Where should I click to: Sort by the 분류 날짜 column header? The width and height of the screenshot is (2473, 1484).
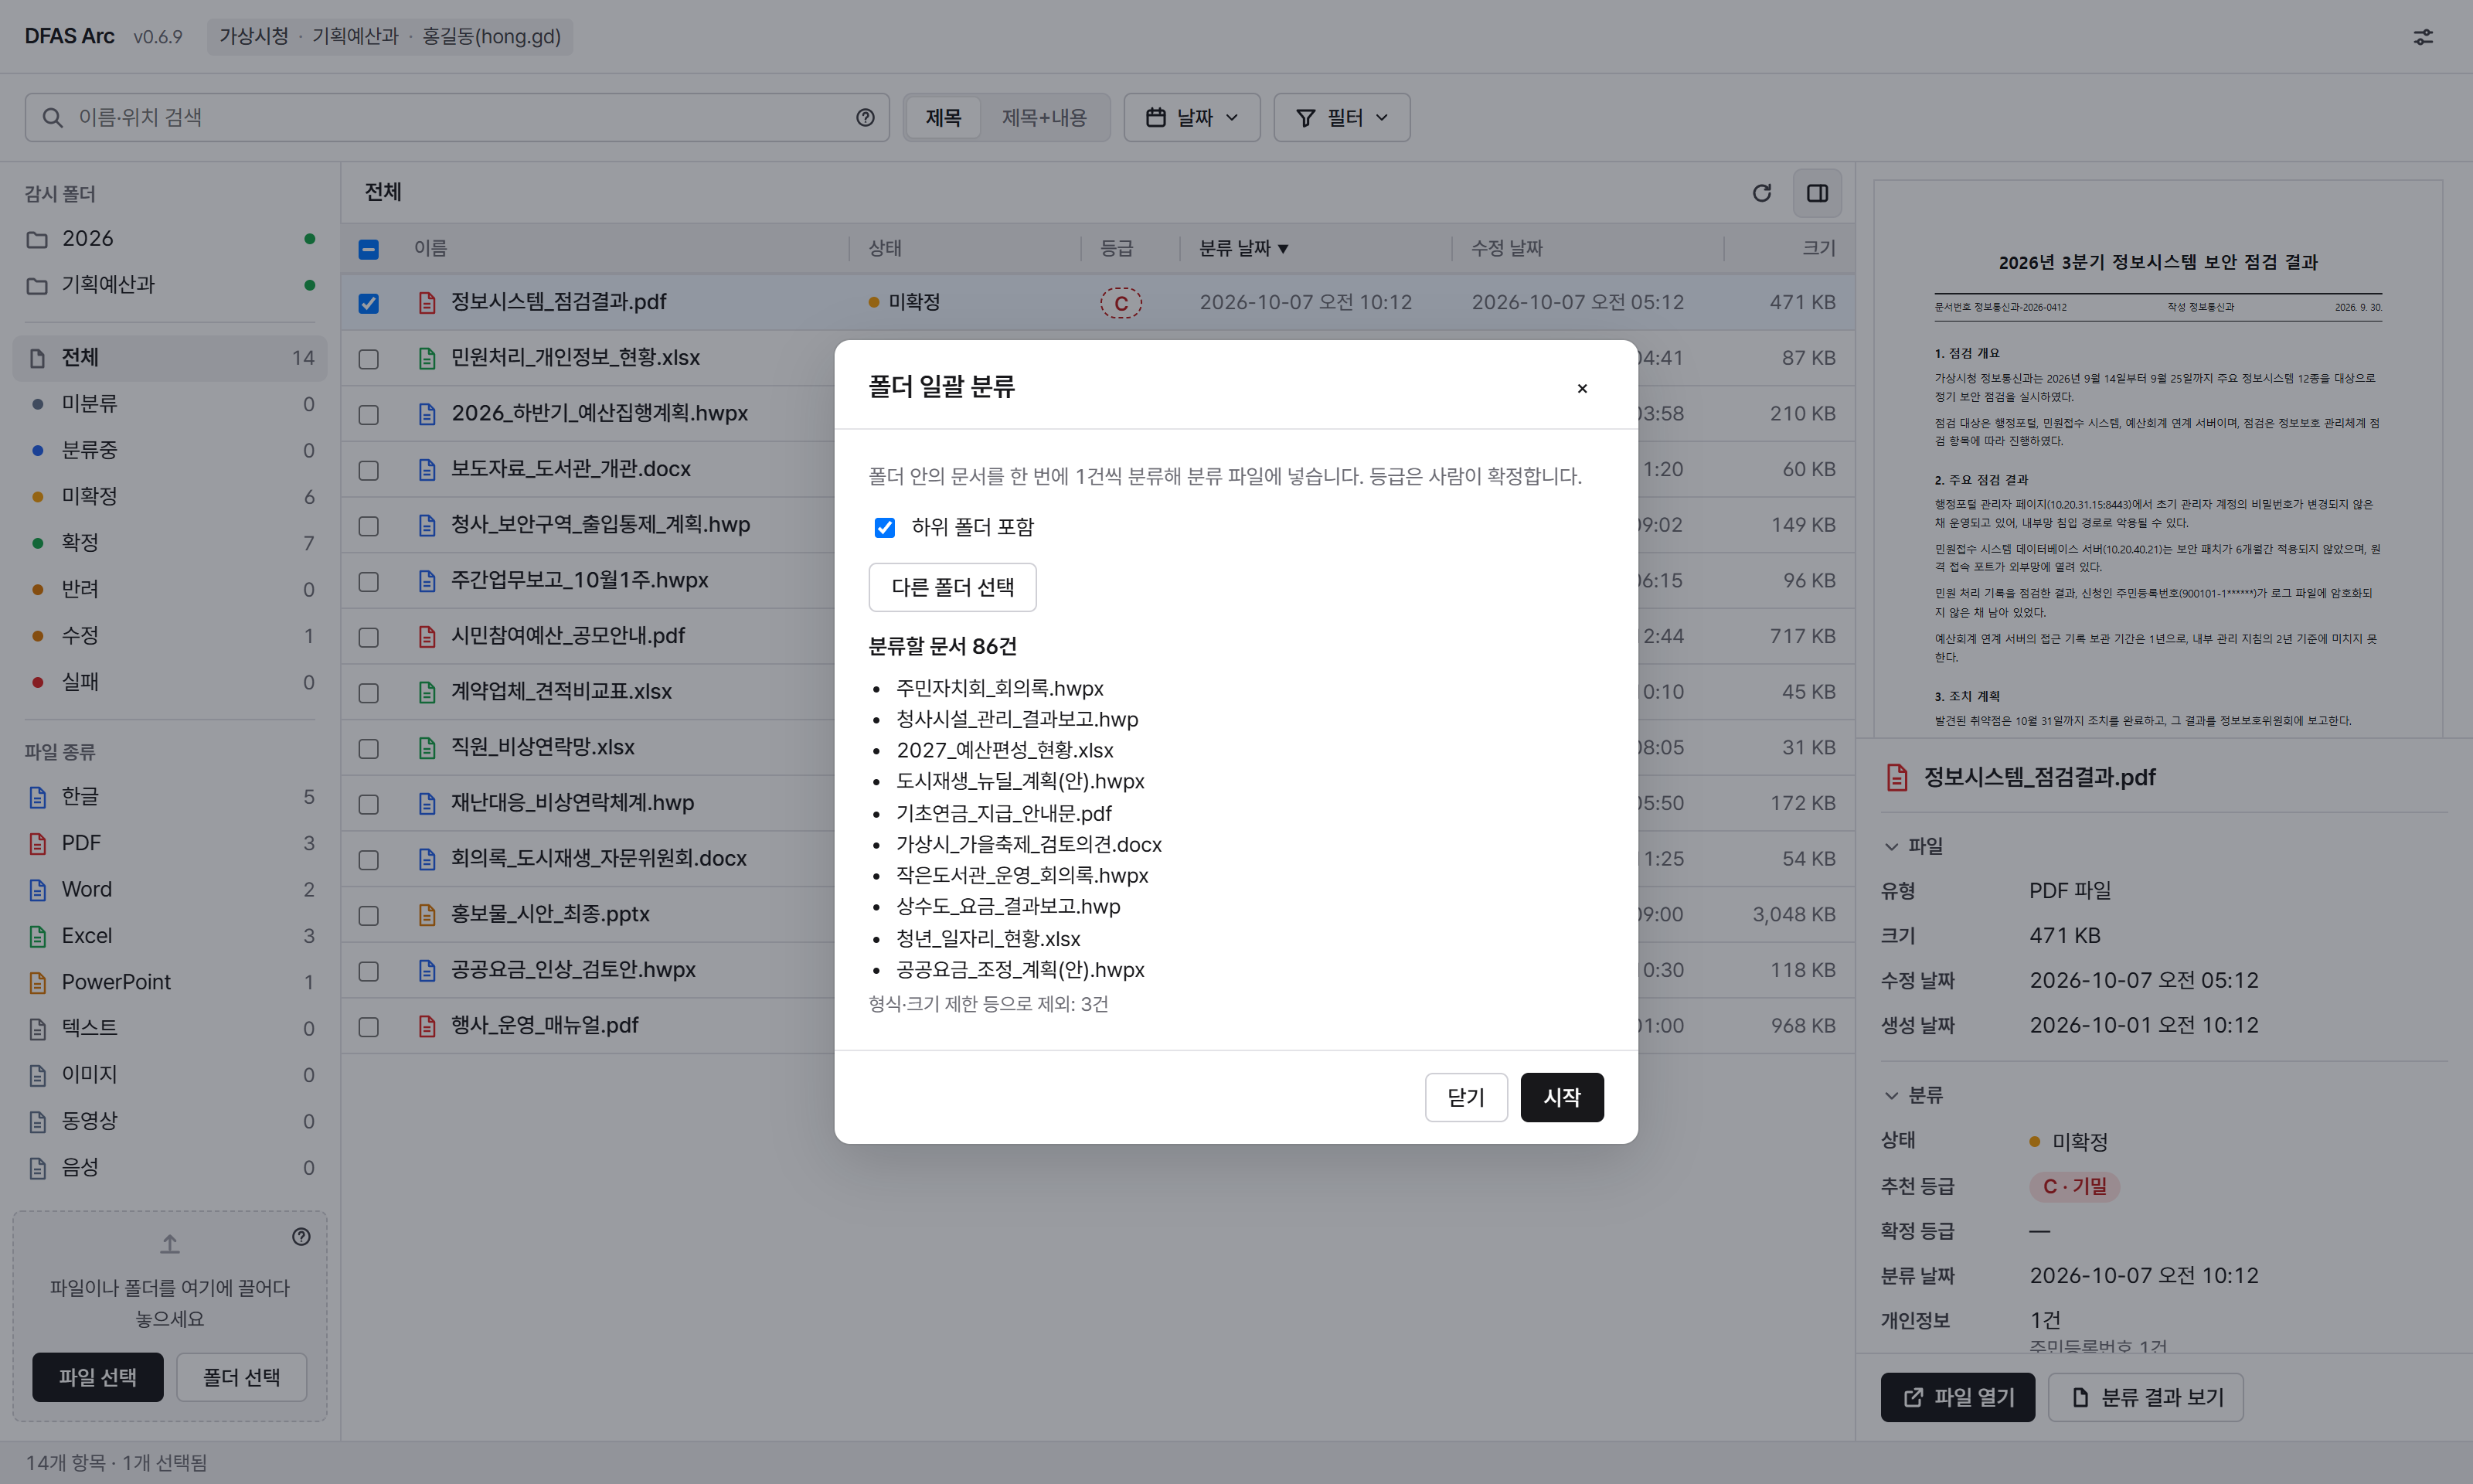[x=1243, y=248]
